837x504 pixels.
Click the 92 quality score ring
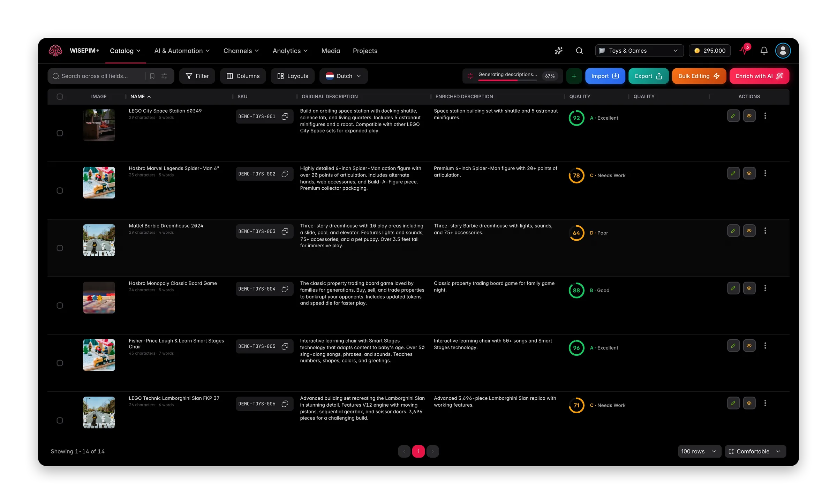coord(576,118)
